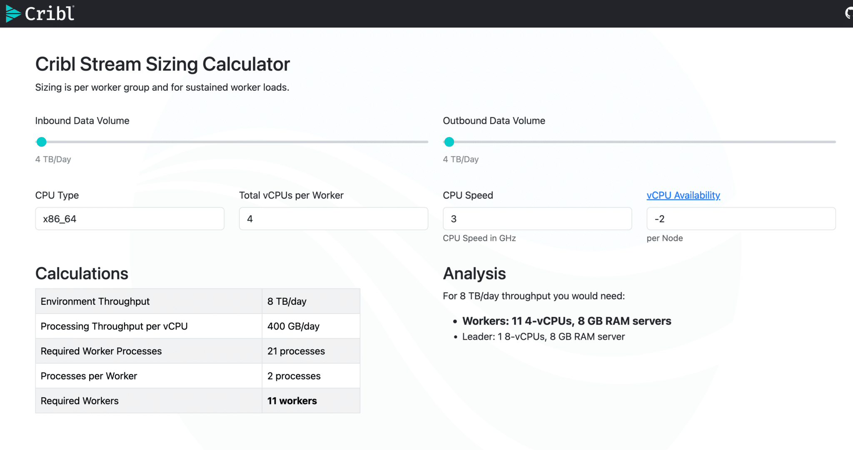Select the Required Worker Processes label
The height and width of the screenshot is (450, 853).
(101, 351)
